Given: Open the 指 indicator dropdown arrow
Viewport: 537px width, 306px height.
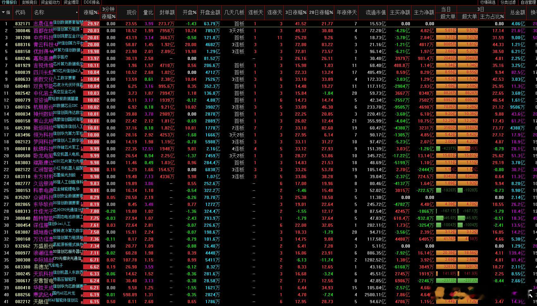Looking at the screenshot, I should (3, 12).
